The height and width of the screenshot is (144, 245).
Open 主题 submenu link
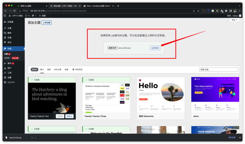6,54
